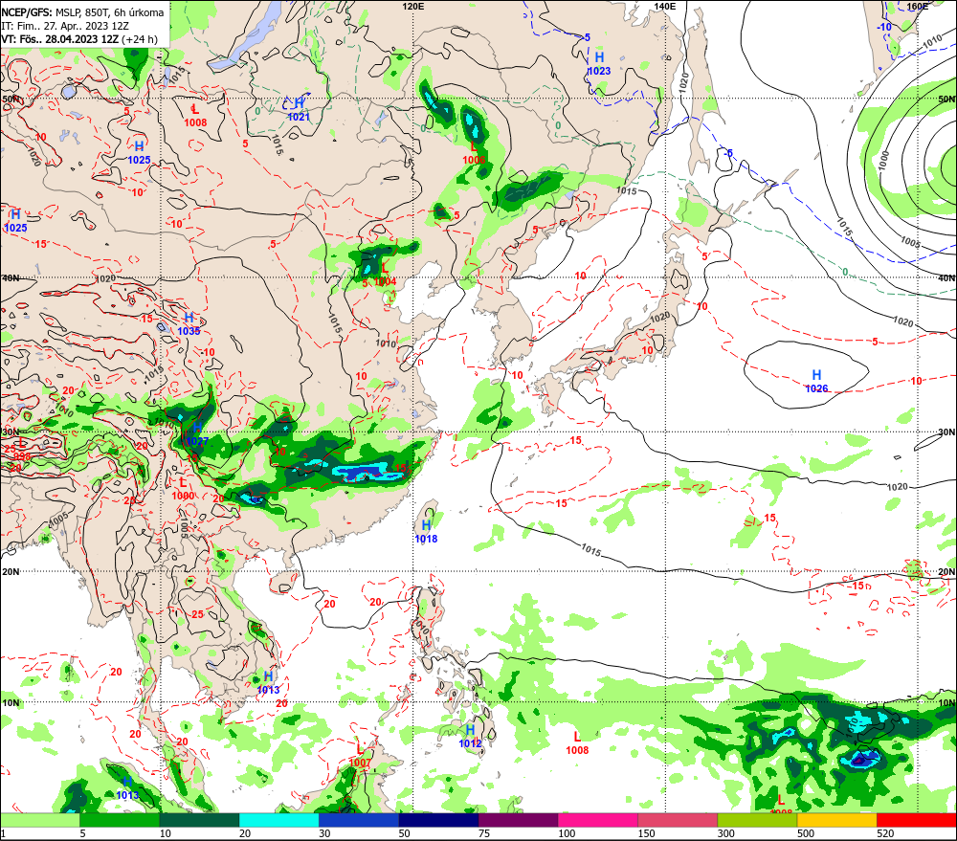Click the olive 300 mm legend swatch
The width and height of the screenshot is (957, 841).
pos(757,820)
